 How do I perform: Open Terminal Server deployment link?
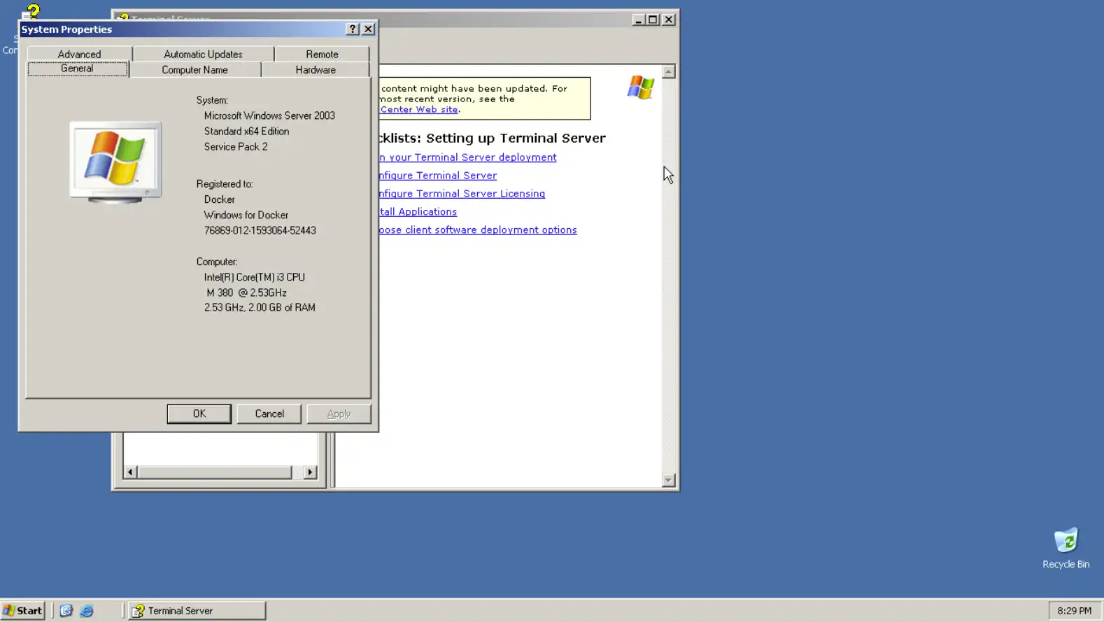coord(468,157)
